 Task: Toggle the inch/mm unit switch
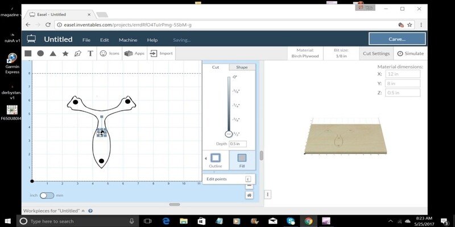[47, 195]
